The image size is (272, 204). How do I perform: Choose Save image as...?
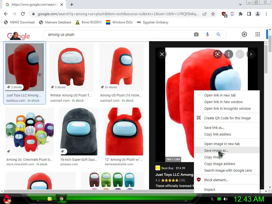(227, 150)
